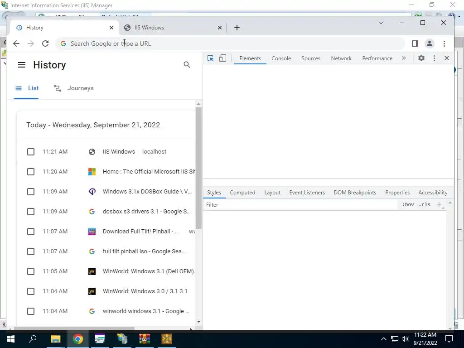Click the network tray icon
The width and height of the screenshot is (464, 348).
point(395,339)
